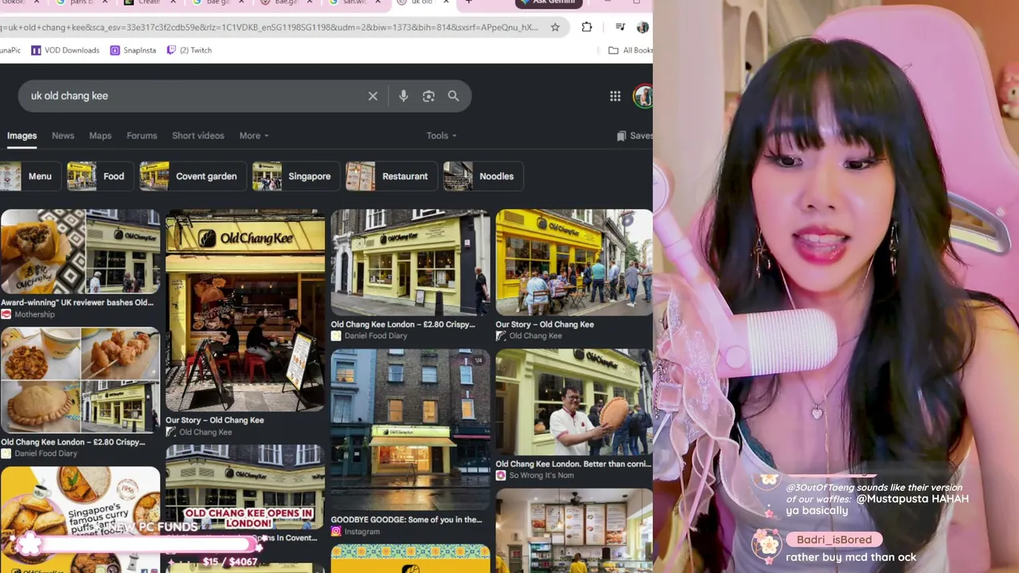Filter images by the Noodles chip
The image size is (1019, 573).
(482, 177)
